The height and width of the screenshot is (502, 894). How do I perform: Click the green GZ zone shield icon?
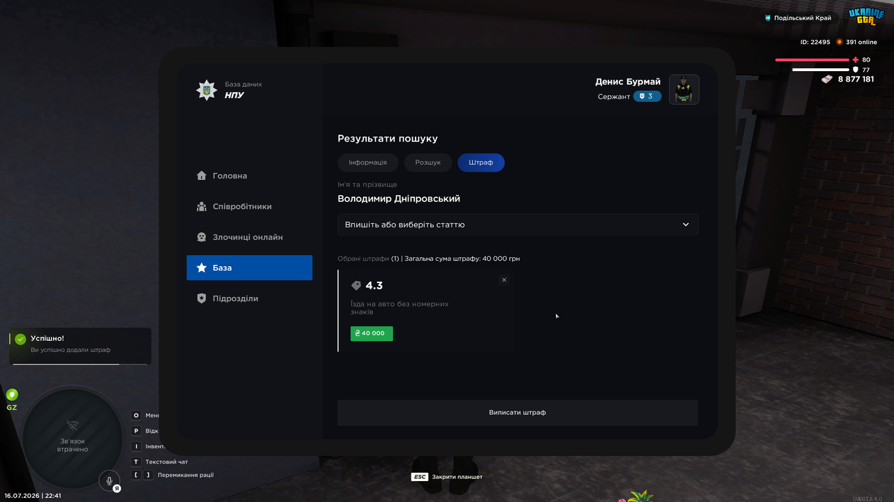click(12, 395)
